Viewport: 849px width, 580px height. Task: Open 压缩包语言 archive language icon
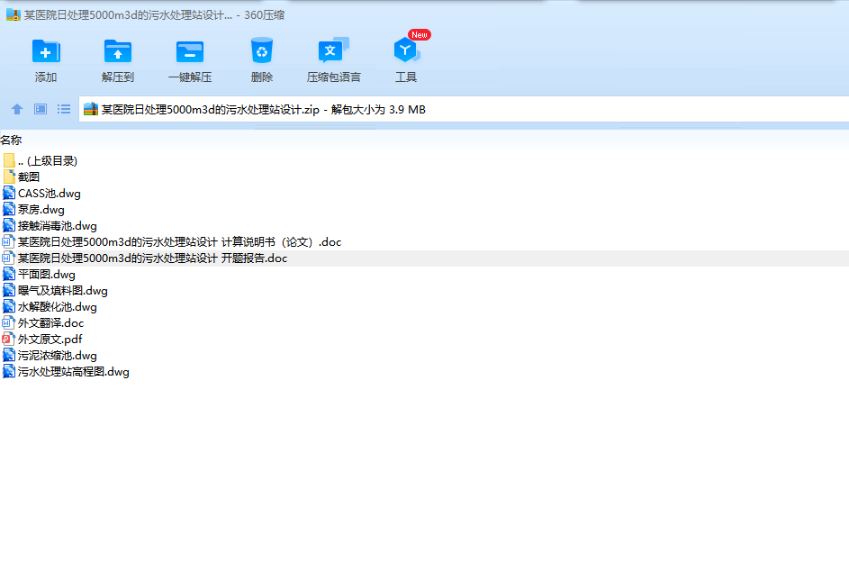333,51
